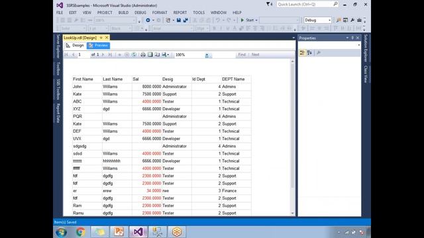Open Server Explorer side tab
The image size is (424, 238).
click(58, 46)
